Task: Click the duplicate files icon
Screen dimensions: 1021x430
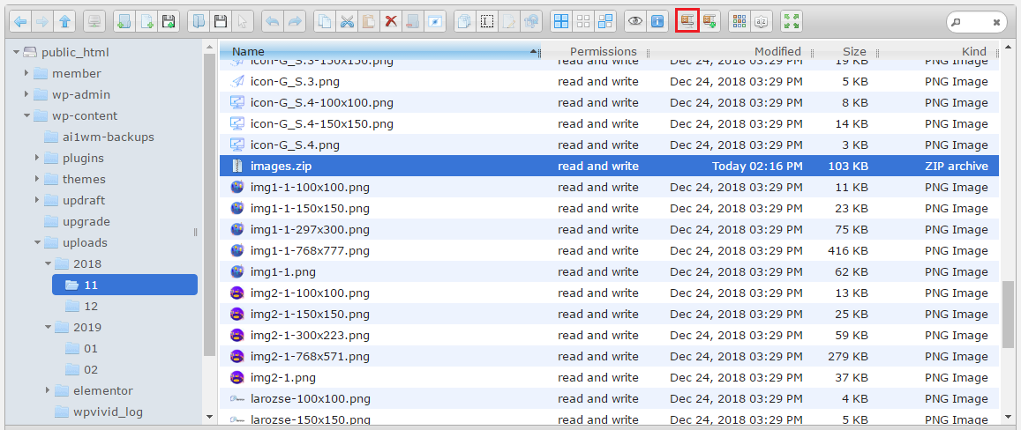Action: [x=464, y=21]
